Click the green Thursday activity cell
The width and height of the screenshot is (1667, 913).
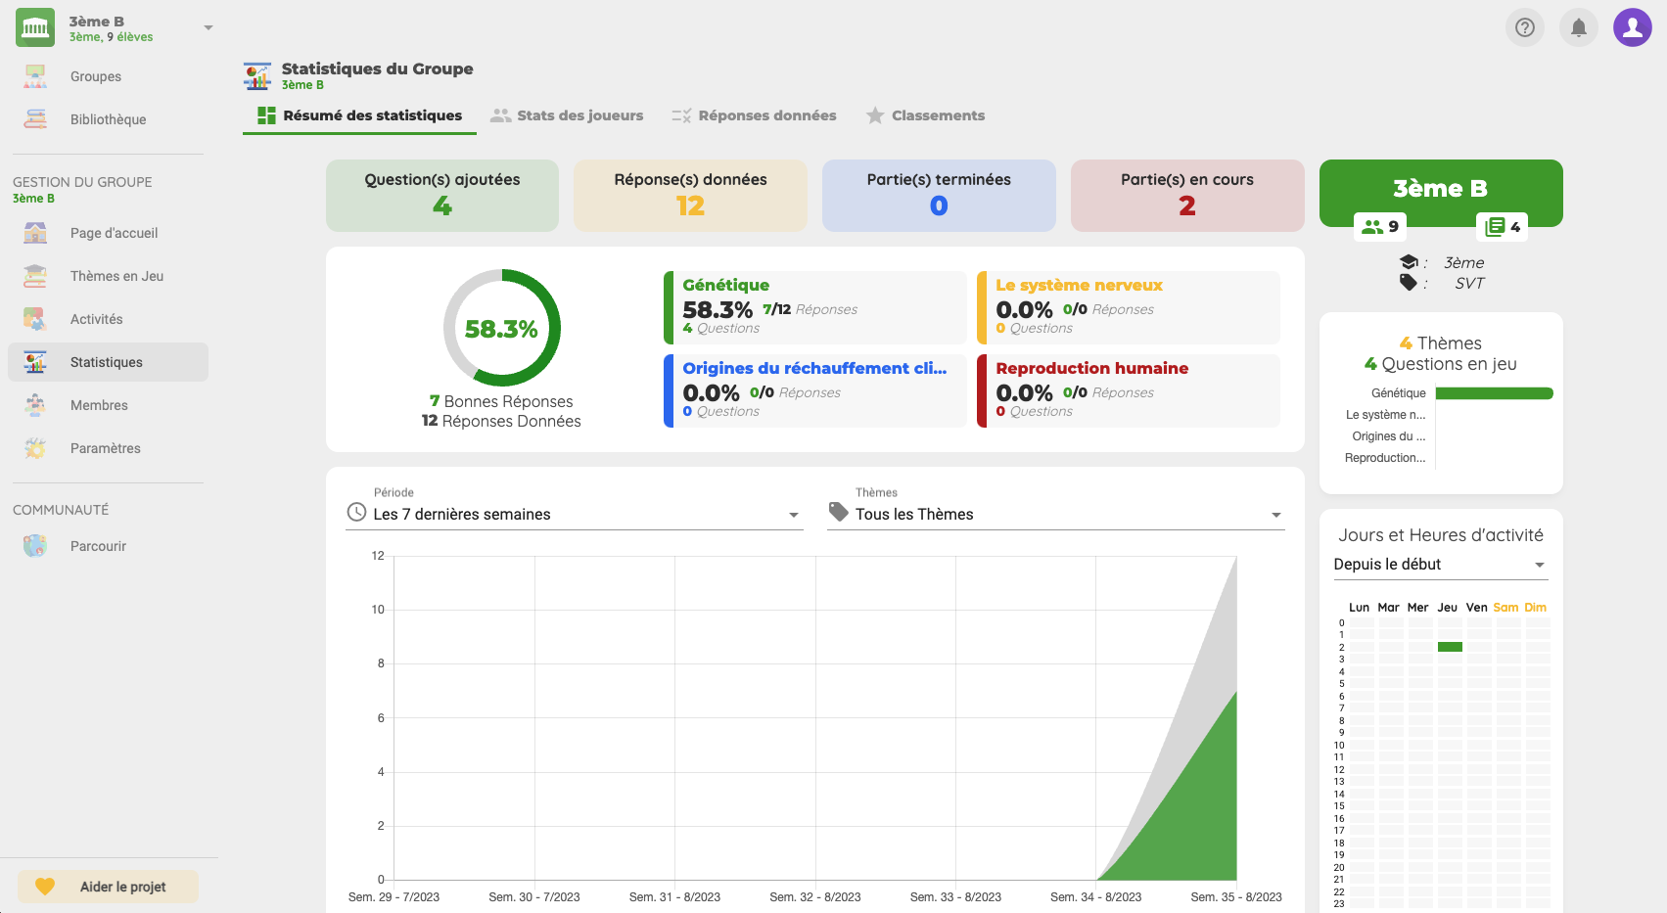[1450, 647]
